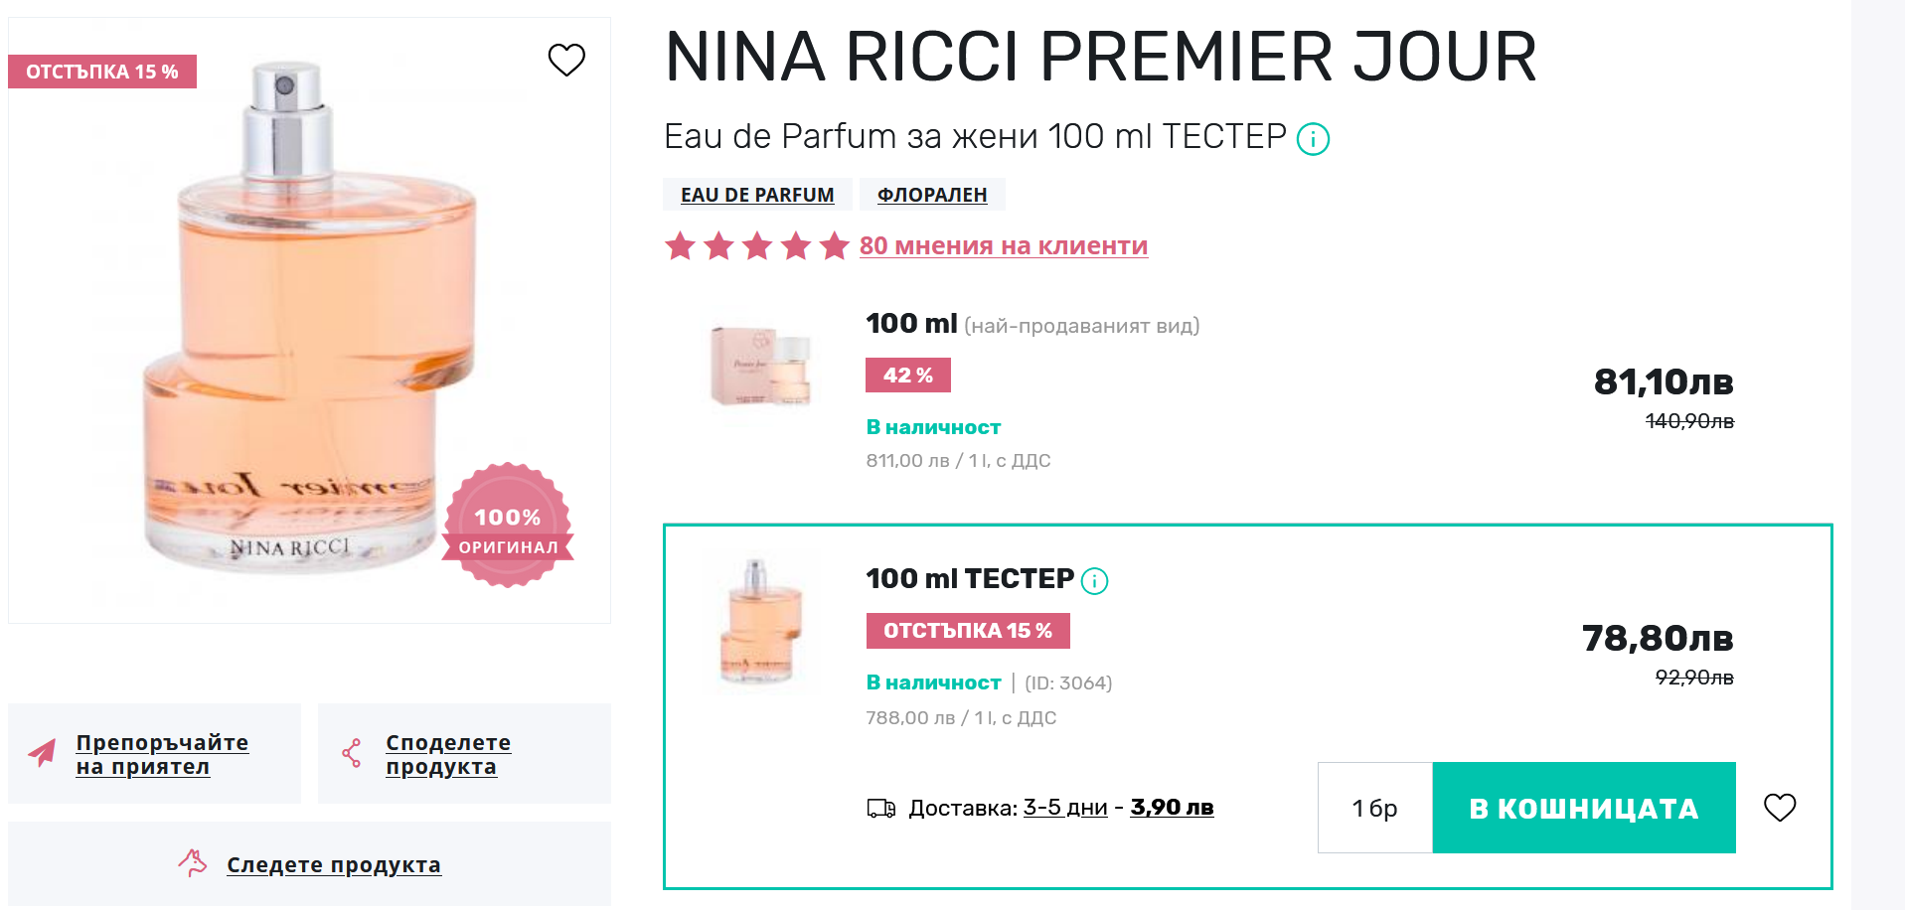
Task: Click the Споделете продукта link
Action: pyautogui.click(x=448, y=754)
